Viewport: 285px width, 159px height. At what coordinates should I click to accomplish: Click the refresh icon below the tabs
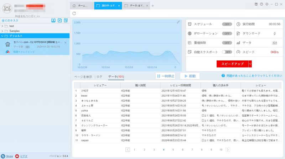tap(74, 13)
